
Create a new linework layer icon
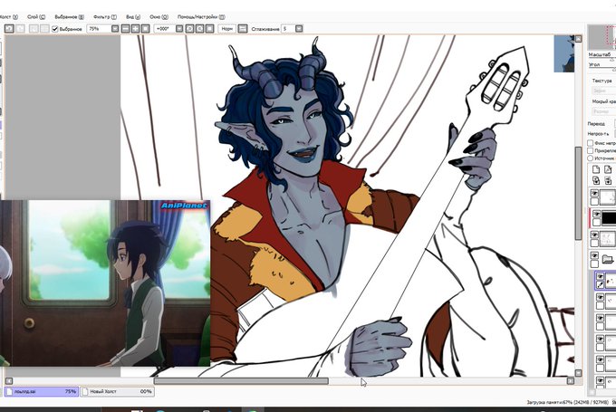(608, 169)
